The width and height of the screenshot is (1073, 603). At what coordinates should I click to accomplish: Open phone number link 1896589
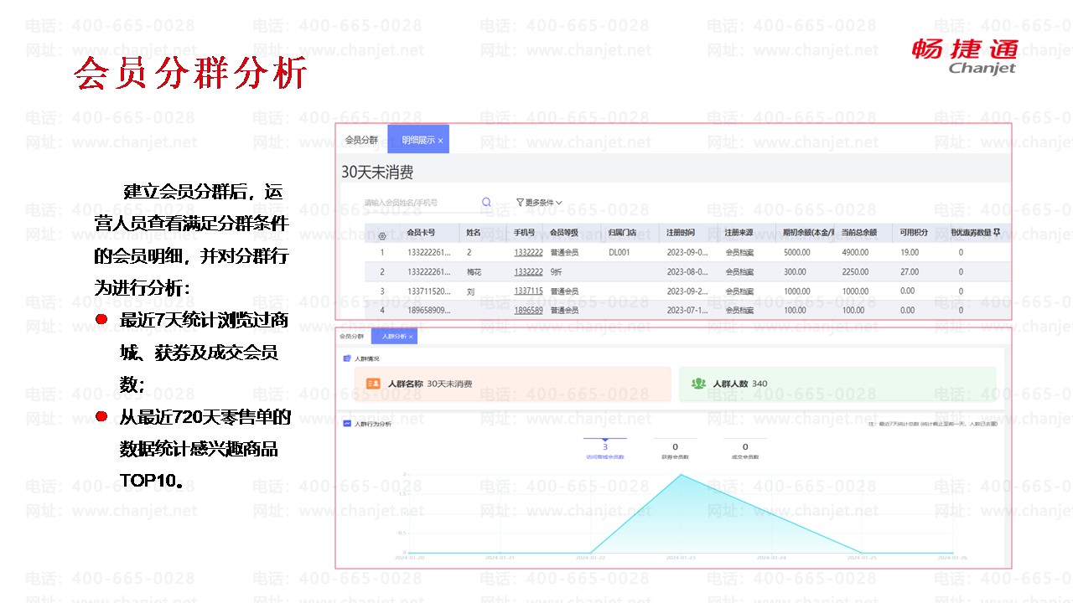click(529, 310)
